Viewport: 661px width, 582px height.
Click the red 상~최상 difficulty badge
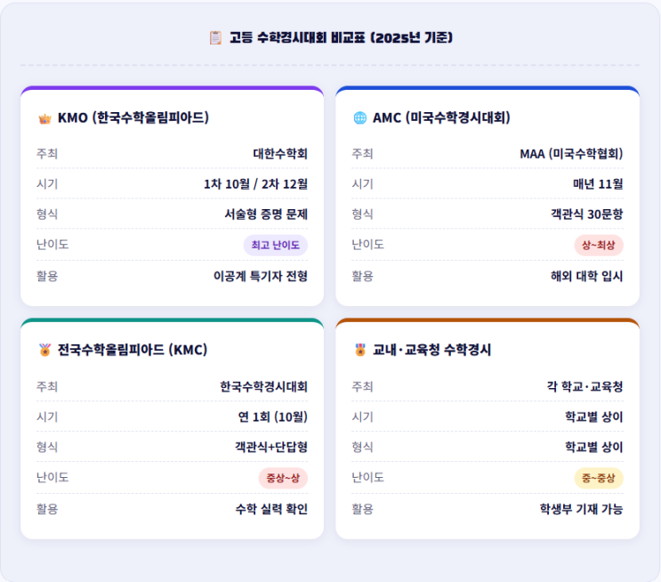[x=599, y=245]
